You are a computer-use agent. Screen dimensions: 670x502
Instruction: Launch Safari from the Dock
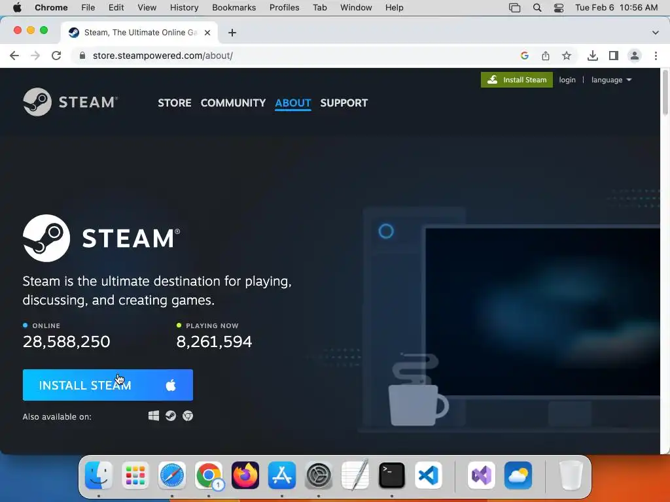172,475
